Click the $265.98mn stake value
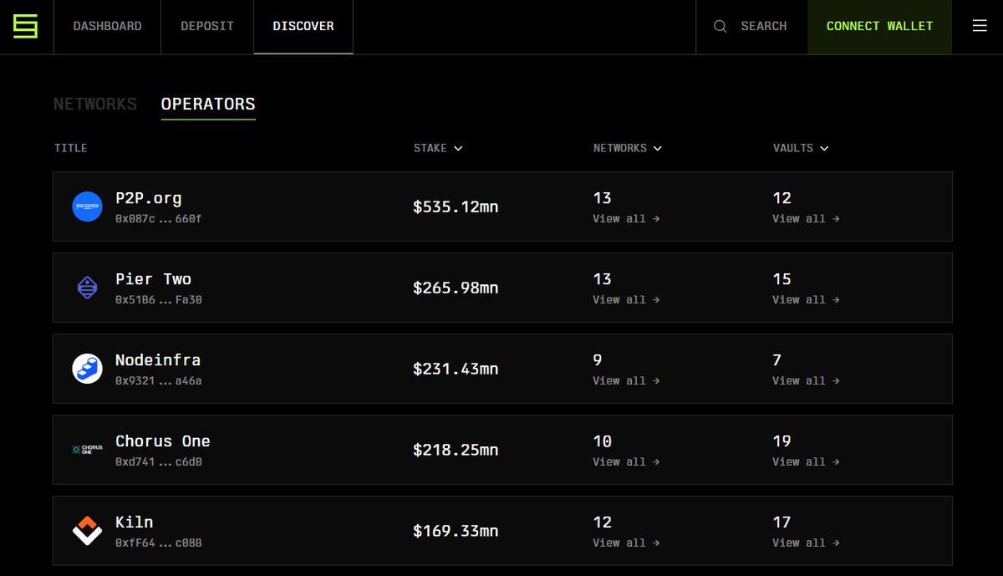 click(456, 288)
